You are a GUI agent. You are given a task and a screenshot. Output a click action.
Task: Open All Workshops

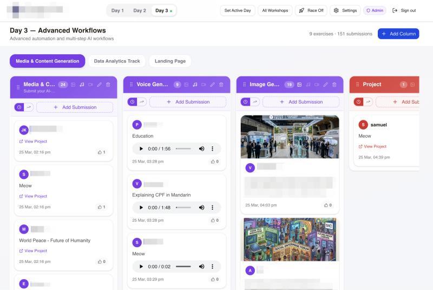coord(275,10)
